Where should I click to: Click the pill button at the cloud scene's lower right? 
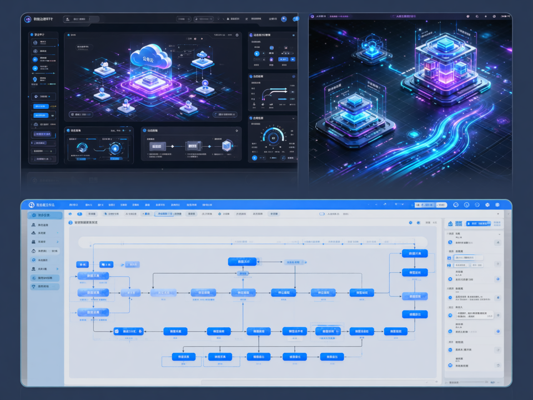[225, 114]
